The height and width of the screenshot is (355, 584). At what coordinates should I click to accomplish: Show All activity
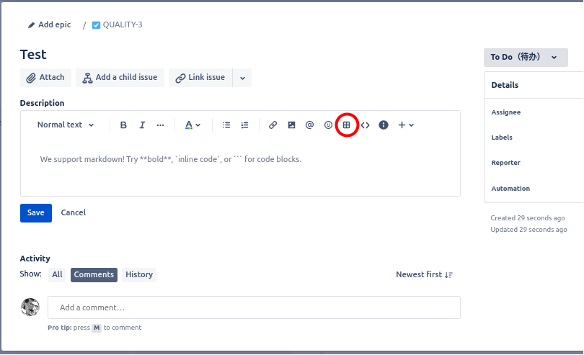57,274
